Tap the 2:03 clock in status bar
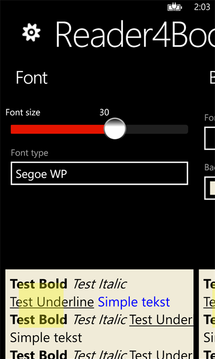215x359 pixels. [x=202, y=7]
